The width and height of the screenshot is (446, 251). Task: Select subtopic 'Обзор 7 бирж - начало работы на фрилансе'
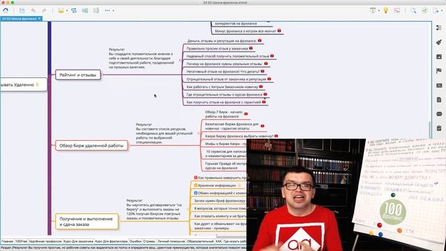224,114
